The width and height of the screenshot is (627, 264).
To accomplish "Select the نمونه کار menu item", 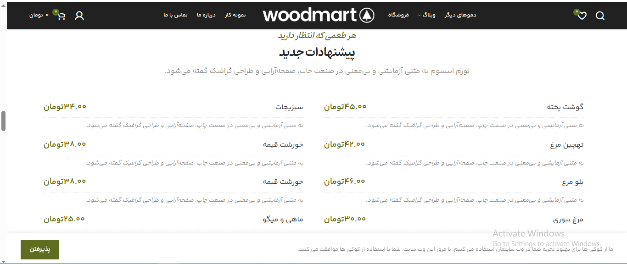I will (x=235, y=14).
